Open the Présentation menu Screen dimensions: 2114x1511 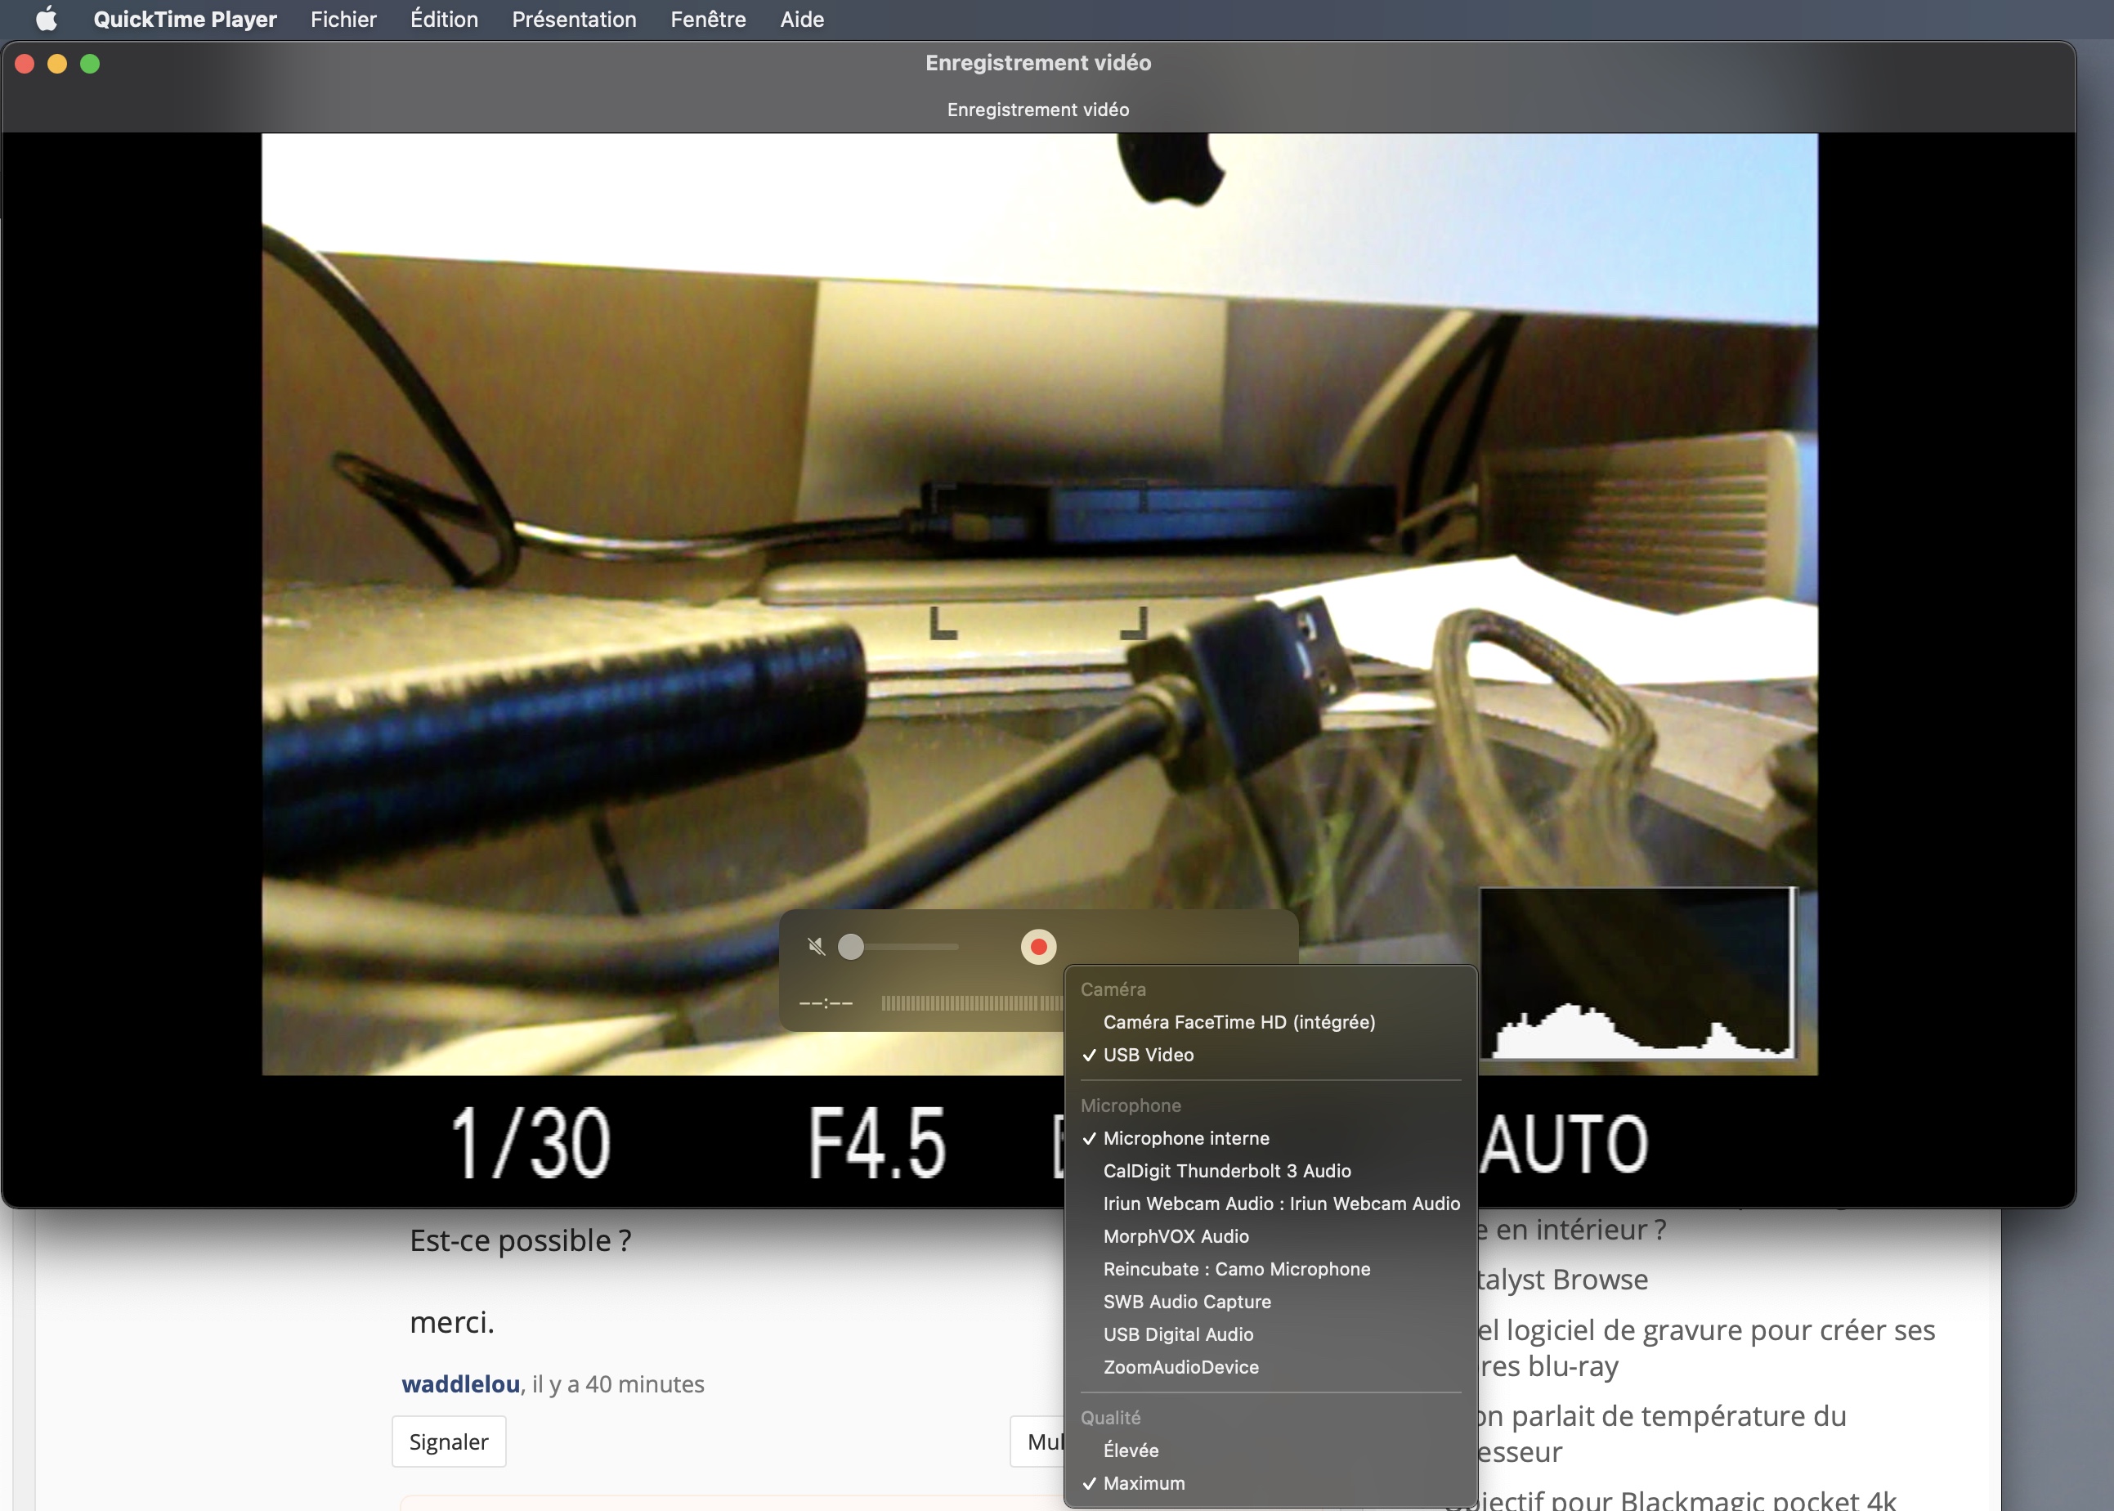(x=574, y=20)
